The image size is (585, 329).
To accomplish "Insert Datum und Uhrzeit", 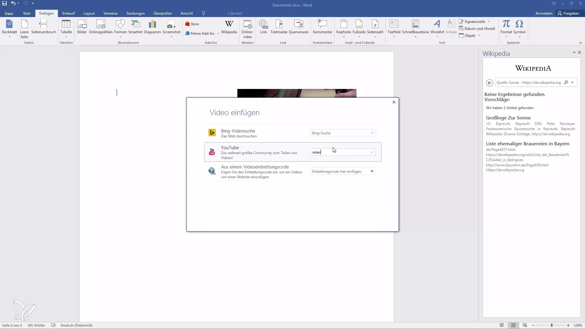I will click(x=477, y=29).
